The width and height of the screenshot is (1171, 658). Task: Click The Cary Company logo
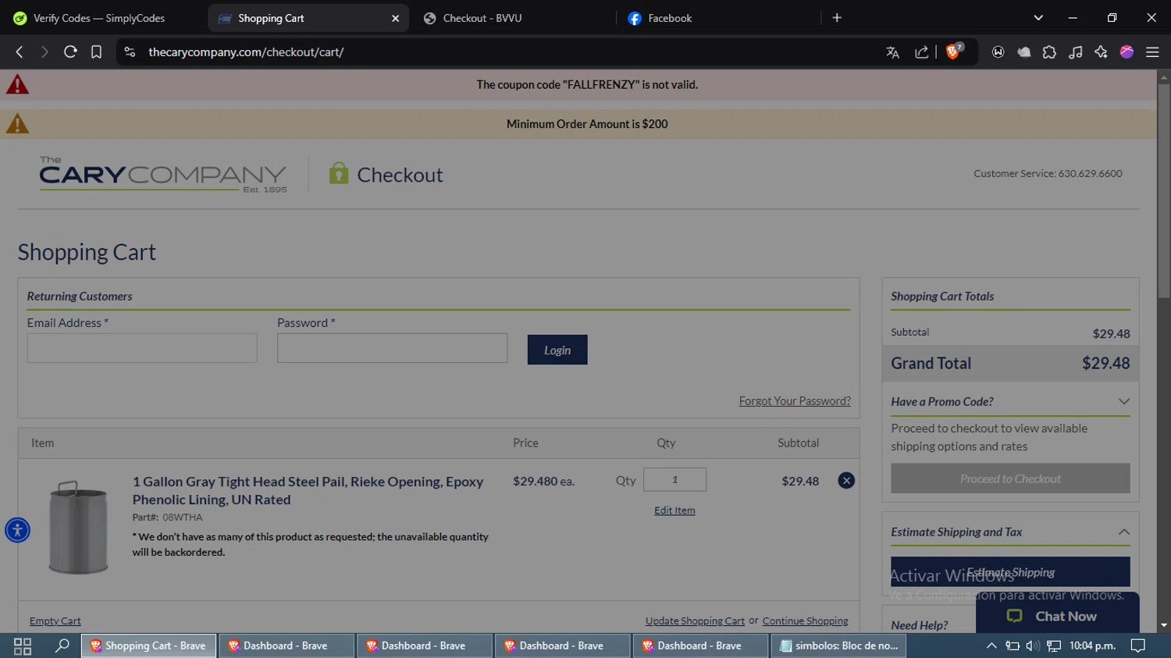coord(163,174)
